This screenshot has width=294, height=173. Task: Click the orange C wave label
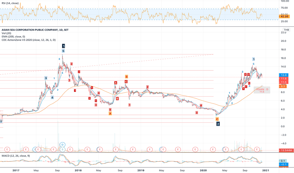(x=217, y=119)
